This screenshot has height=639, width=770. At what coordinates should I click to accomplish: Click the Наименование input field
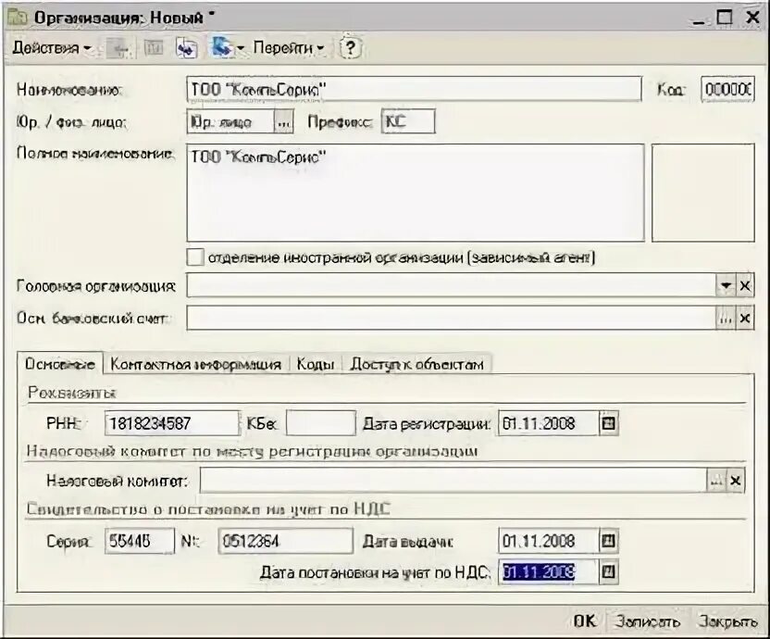click(x=414, y=90)
